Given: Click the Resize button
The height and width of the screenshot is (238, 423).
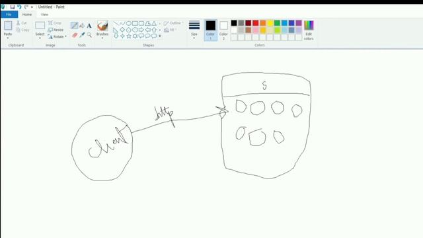Looking at the screenshot, I should [56, 30].
